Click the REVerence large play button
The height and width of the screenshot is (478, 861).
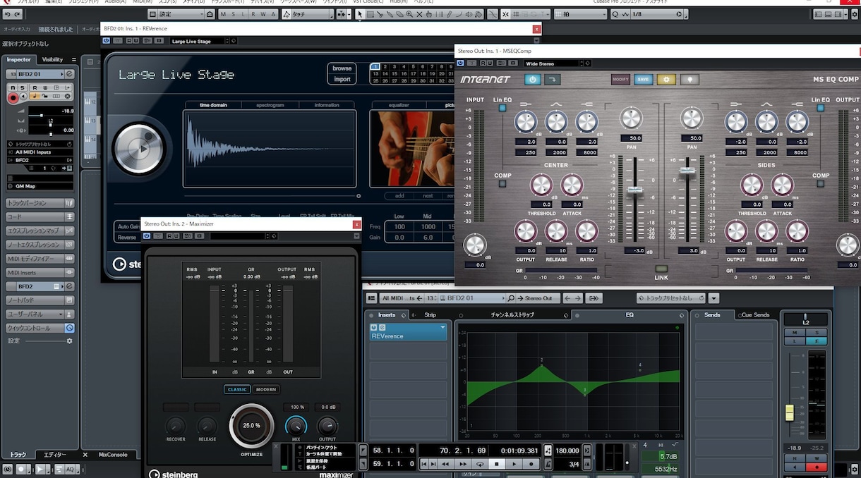[x=141, y=149]
